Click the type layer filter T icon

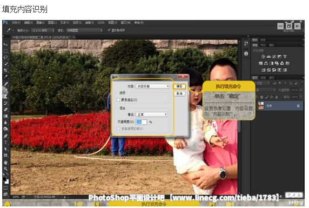pyautogui.click(x=285, y=83)
